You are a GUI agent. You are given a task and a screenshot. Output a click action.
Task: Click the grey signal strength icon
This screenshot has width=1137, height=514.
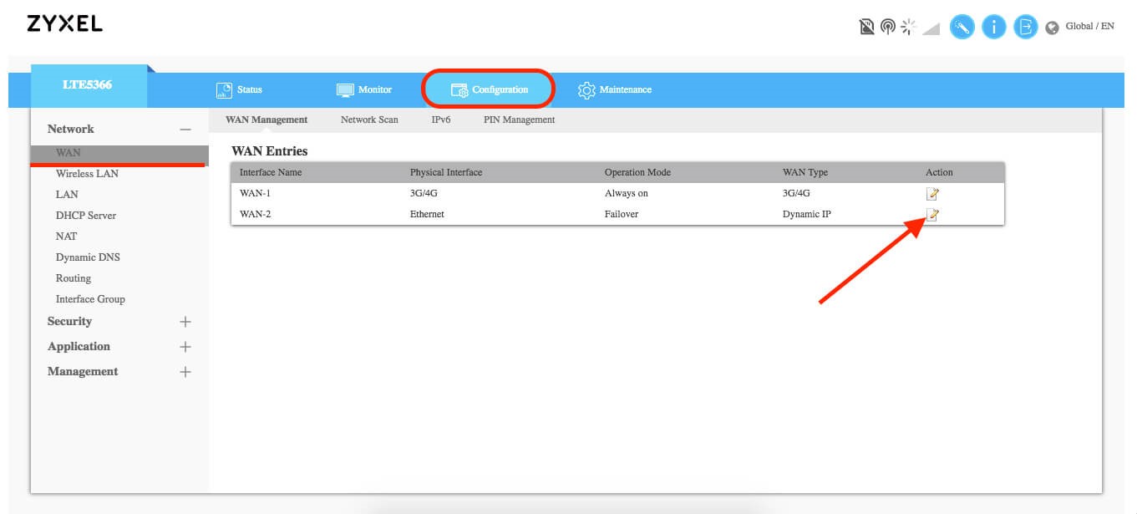(x=931, y=29)
